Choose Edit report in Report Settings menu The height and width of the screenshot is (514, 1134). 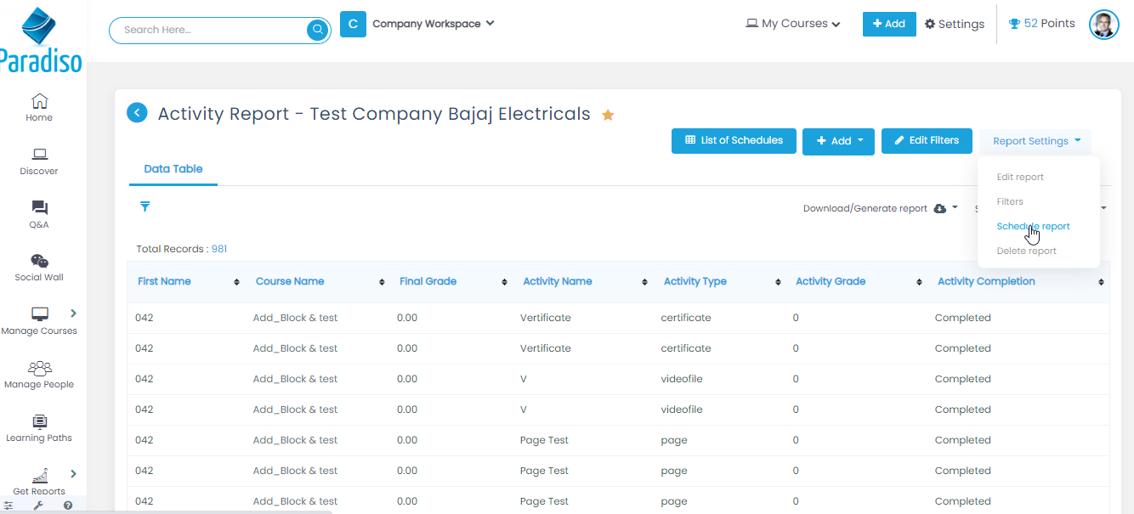(1020, 177)
